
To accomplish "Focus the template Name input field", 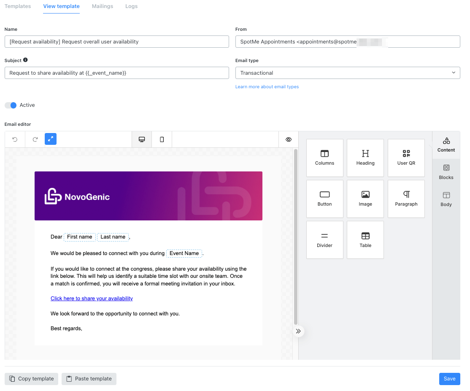I will (117, 42).
